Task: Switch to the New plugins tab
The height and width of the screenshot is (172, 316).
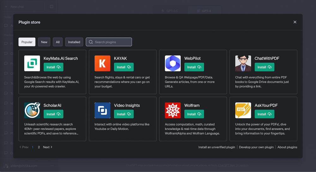Action: pyautogui.click(x=44, y=42)
